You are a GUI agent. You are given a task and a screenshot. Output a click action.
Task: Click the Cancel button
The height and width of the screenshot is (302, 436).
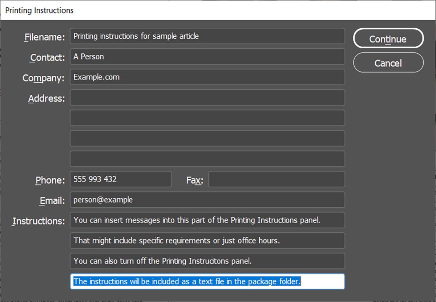point(388,63)
